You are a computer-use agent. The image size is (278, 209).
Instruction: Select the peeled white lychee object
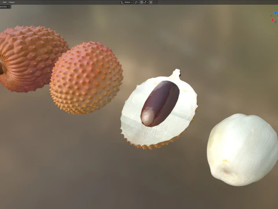(x=242, y=150)
